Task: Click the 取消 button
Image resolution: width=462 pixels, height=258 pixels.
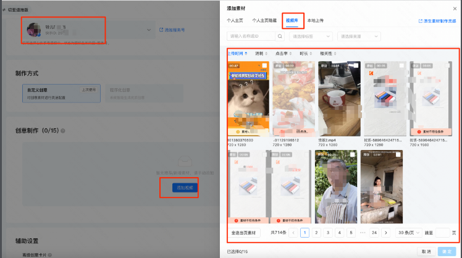Action: tap(426, 252)
